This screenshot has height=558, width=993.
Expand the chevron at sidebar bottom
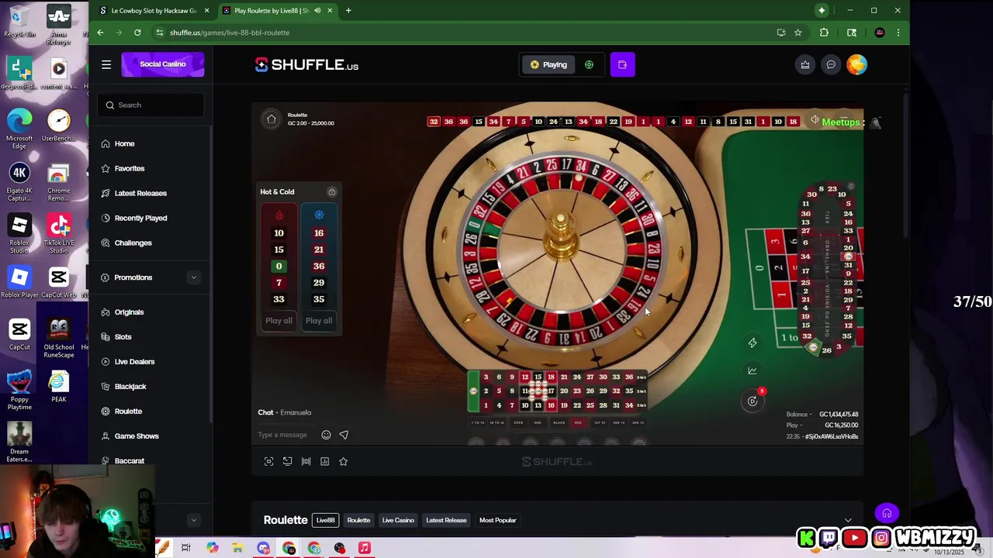[193, 520]
